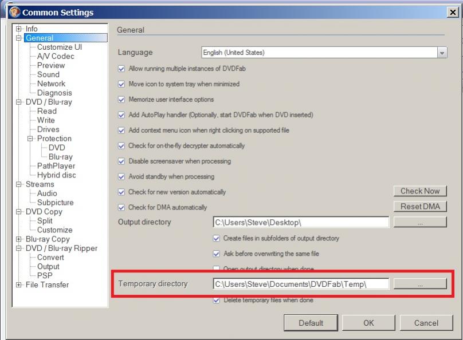Screen dimensions: 463x340
Task: Select the DVD Copy tree item
Action: pos(44,212)
